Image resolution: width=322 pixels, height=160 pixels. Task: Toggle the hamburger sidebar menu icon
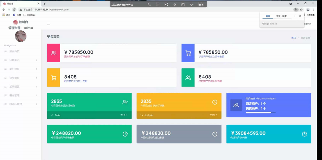point(49,24)
